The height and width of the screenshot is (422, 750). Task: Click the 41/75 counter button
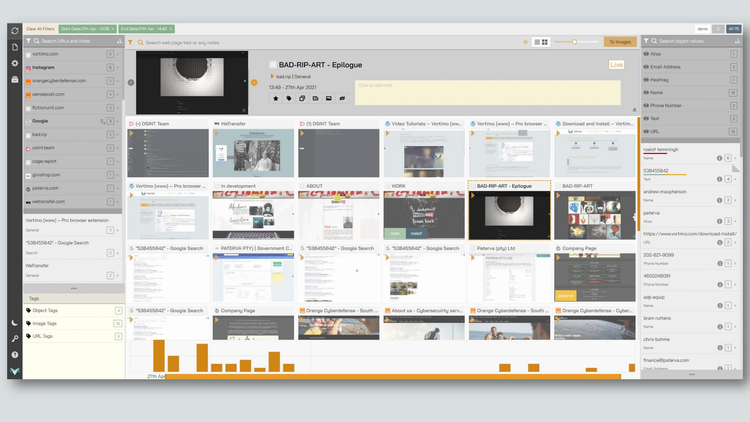click(x=734, y=29)
